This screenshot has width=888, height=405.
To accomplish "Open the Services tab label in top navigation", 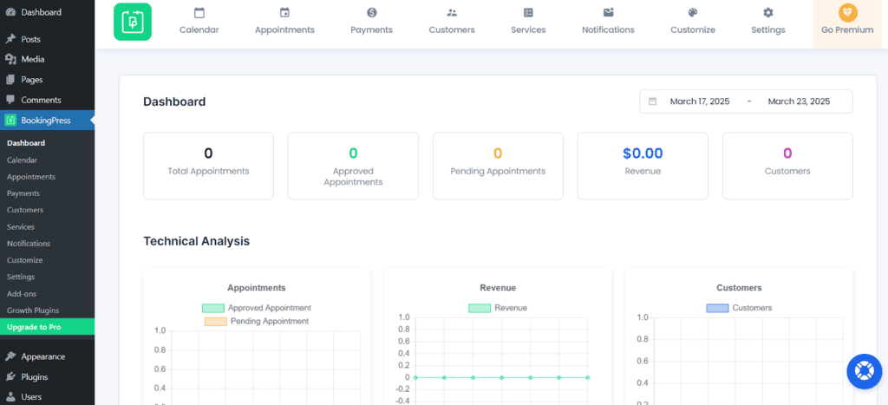I will 528,30.
